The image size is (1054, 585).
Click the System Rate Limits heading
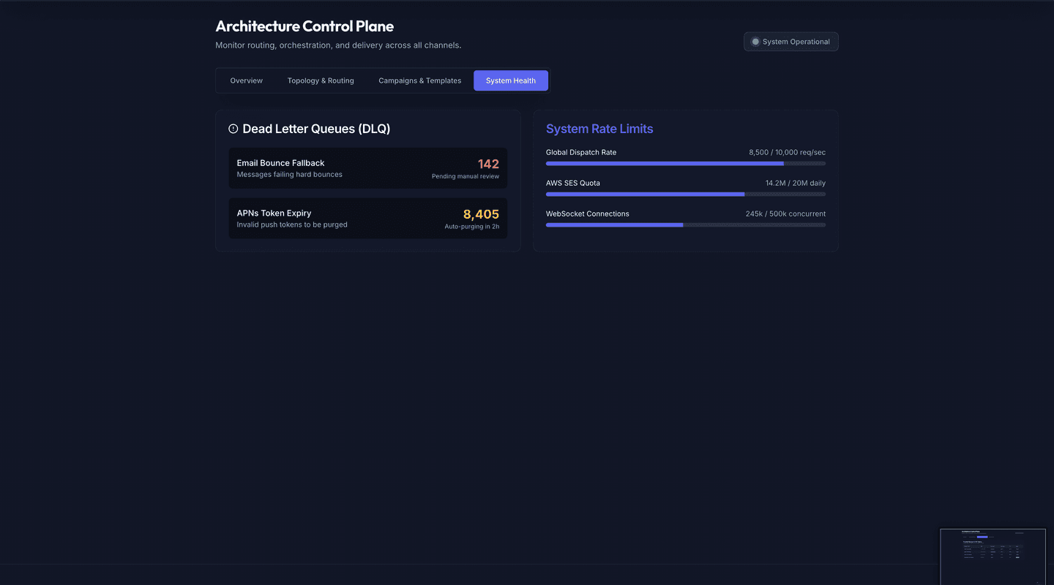[x=599, y=129]
